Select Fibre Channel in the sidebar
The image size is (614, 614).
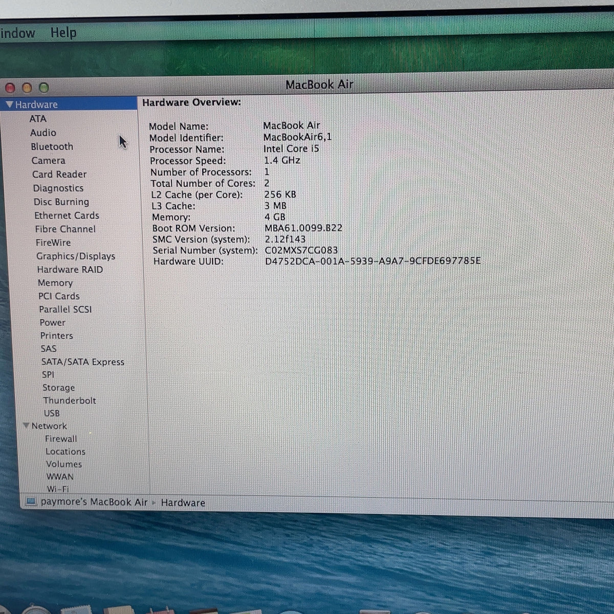click(x=65, y=229)
